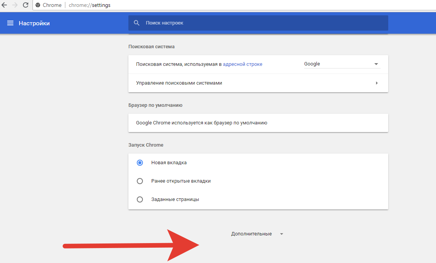Open the hamburger menu beside Настройки
Image resolution: width=436 pixels, height=263 pixels.
(10, 23)
